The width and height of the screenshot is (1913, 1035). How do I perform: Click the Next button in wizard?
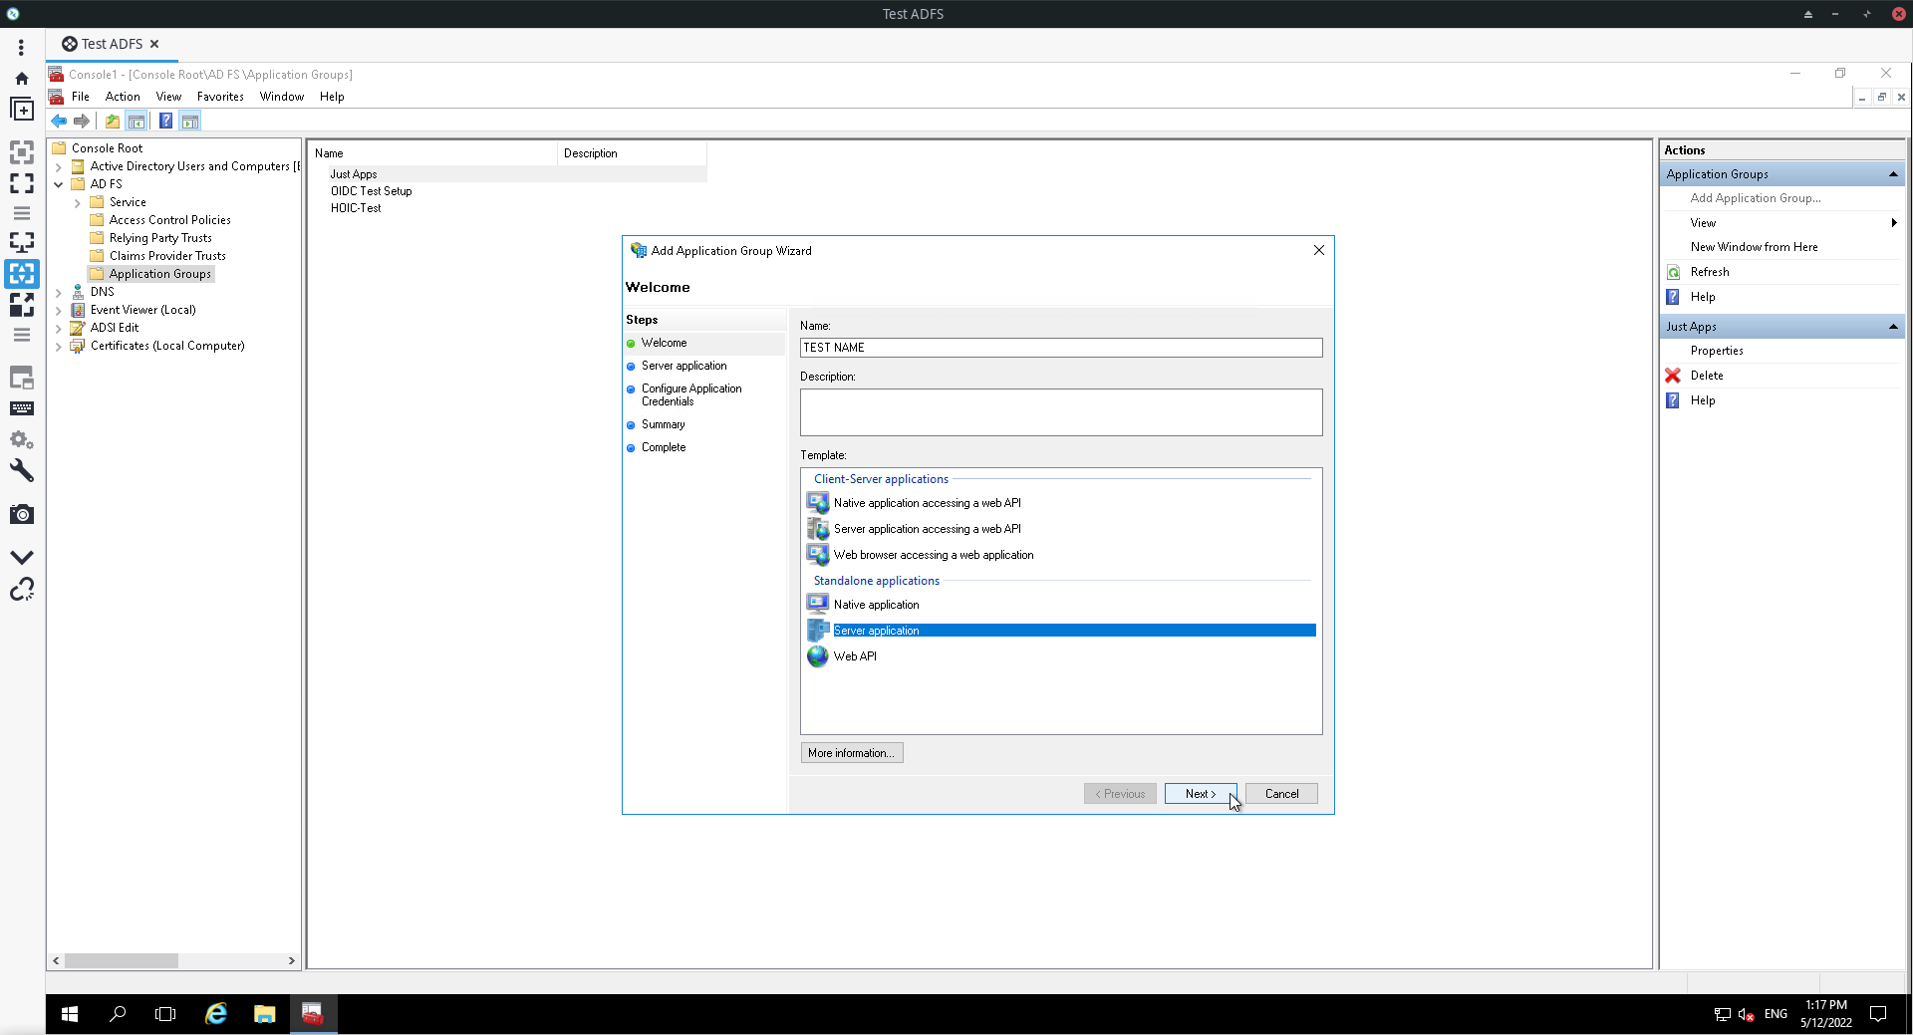[1201, 794]
